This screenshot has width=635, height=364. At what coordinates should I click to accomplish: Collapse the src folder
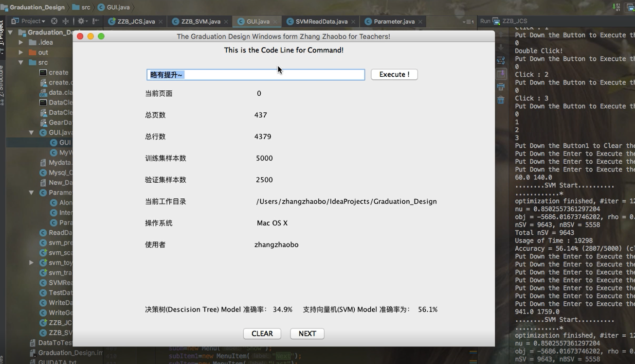(20, 63)
